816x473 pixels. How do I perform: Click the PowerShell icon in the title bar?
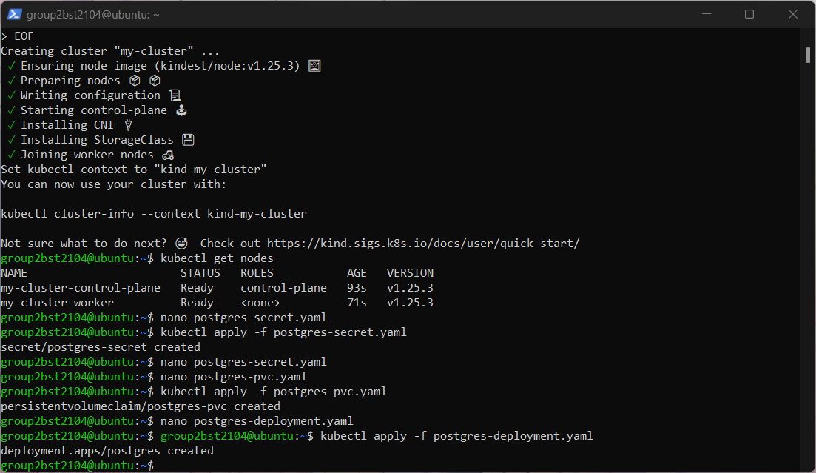pos(14,14)
